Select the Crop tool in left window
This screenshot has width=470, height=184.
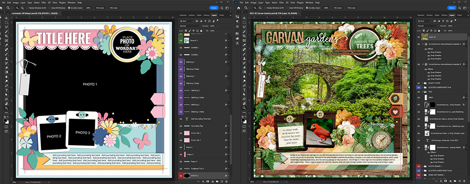(x=6, y=36)
